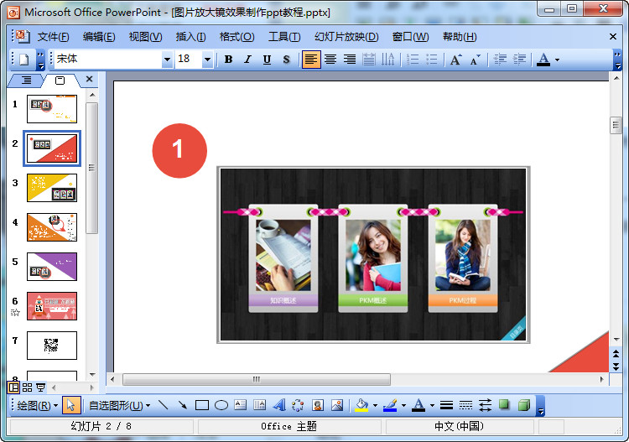This screenshot has height=442, width=629.
Task: Select the Select Objects arrow tool
Action: 71,405
